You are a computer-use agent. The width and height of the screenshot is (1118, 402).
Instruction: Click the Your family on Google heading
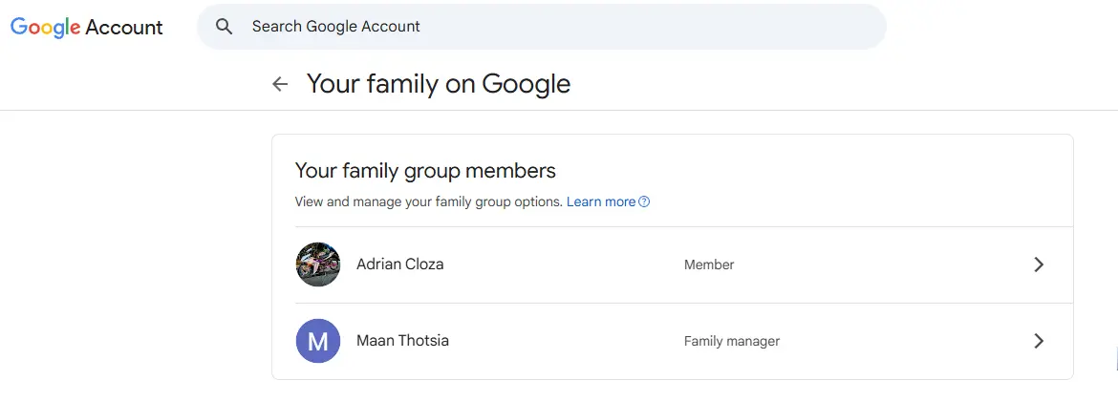tap(439, 84)
